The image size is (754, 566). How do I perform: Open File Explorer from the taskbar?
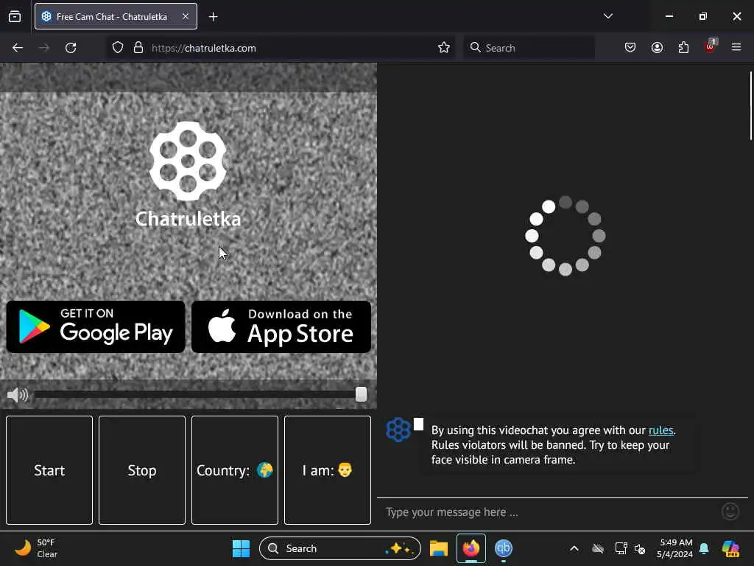pyautogui.click(x=439, y=548)
